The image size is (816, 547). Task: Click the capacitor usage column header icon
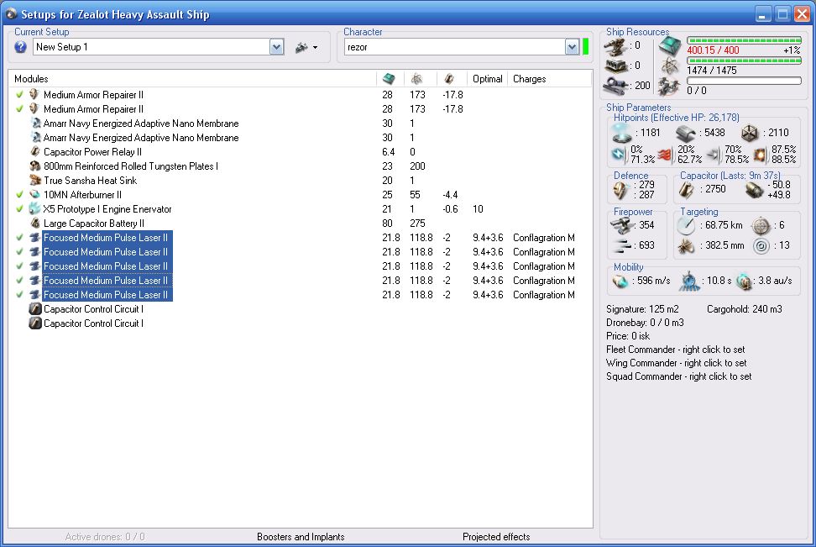448,79
